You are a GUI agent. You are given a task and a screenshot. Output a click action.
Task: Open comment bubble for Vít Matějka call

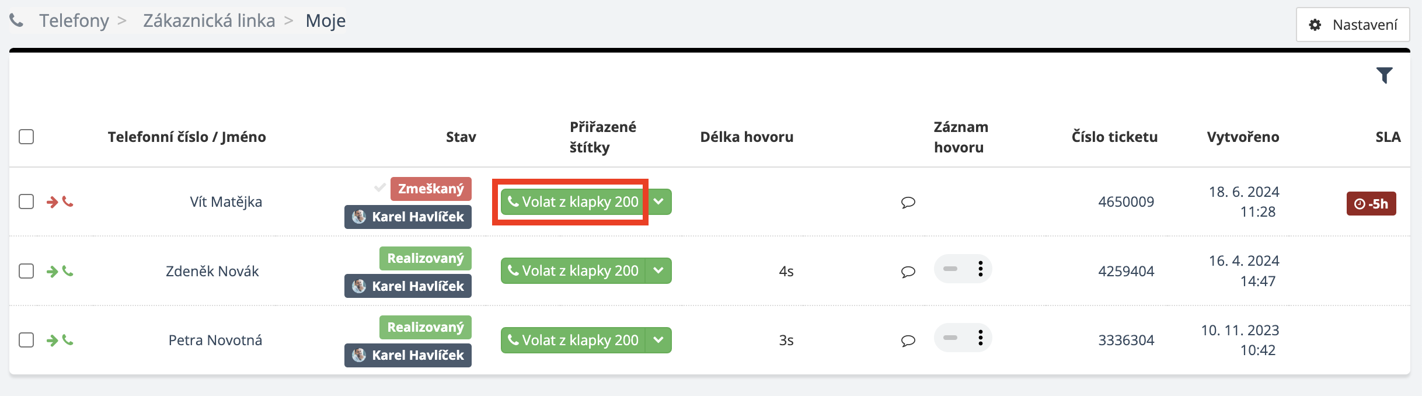pyautogui.click(x=908, y=203)
